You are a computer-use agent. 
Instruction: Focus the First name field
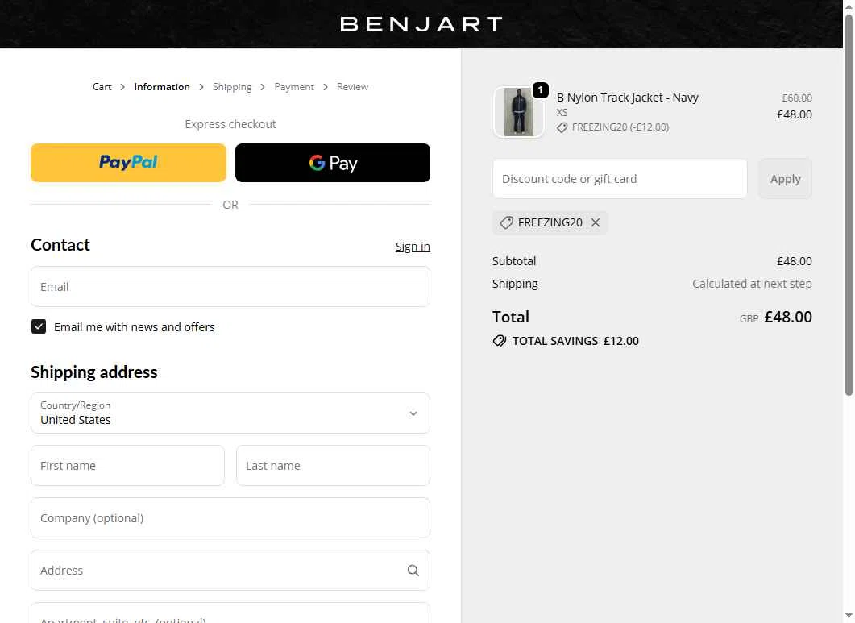click(x=127, y=465)
